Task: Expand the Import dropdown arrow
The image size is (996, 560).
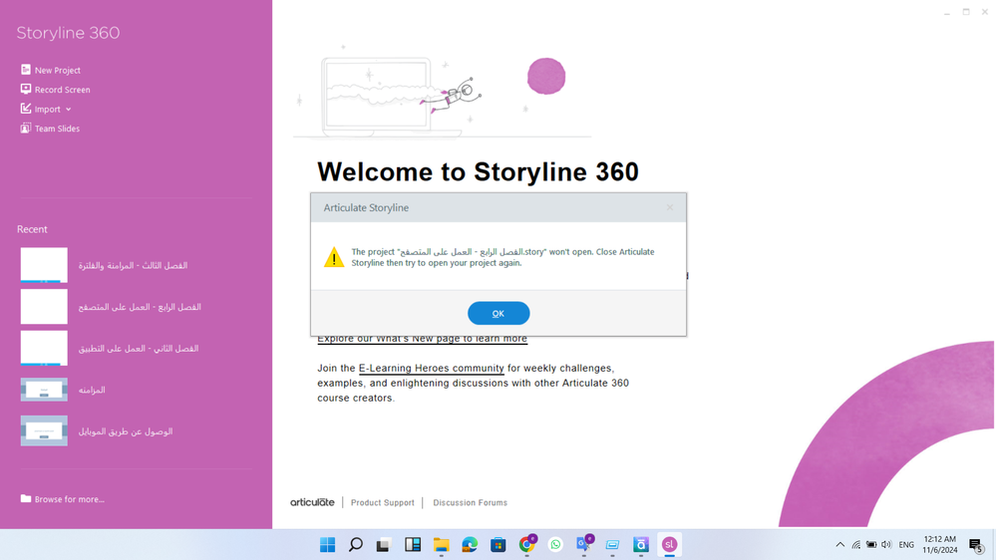Action: tap(69, 110)
